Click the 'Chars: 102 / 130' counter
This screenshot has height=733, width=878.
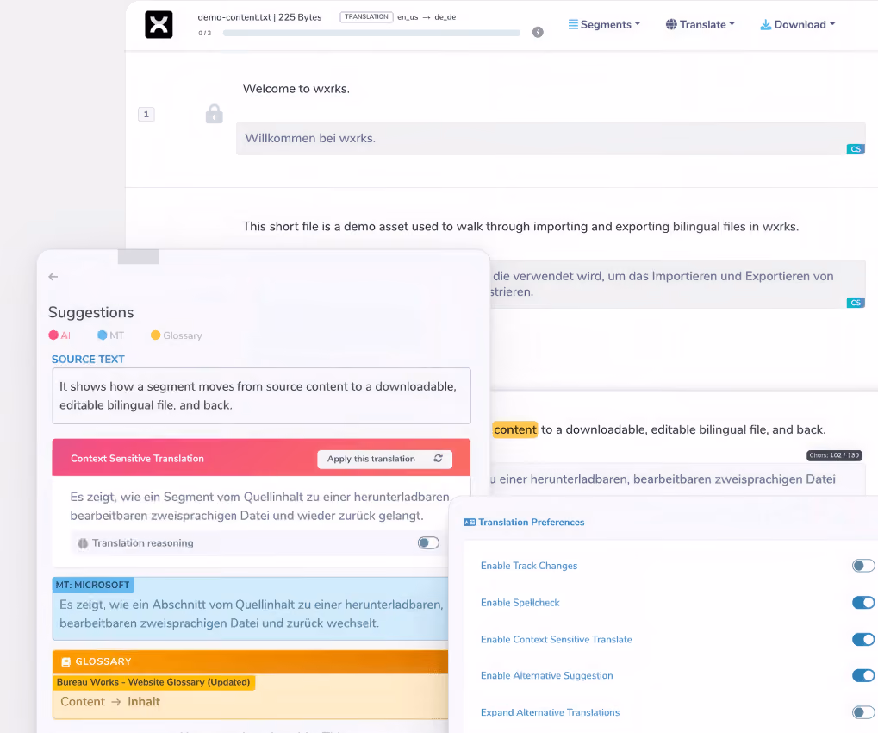click(x=834, y=455)
